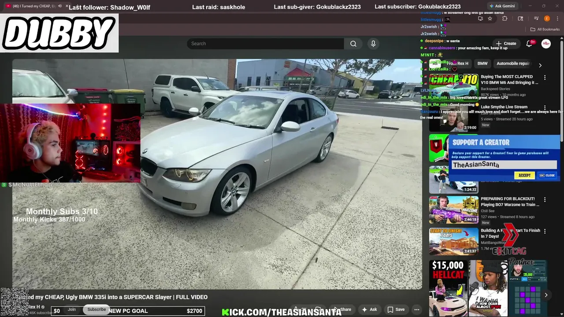Open options for 'Luke Smythe Live Stream' video
564x317 pixels.
pos(545,107)
